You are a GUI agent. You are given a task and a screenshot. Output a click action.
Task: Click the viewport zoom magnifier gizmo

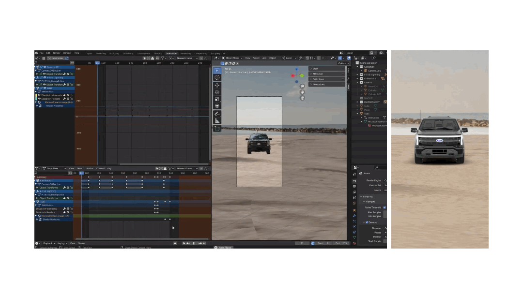(302, 86)
